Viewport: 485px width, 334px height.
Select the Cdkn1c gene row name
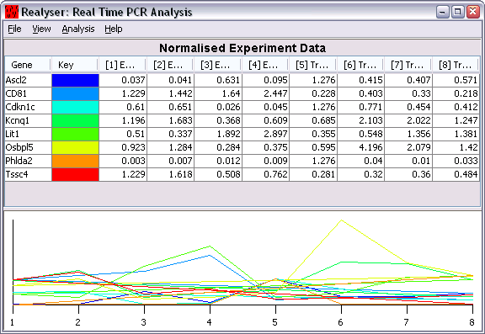click(x=20, y=107)
